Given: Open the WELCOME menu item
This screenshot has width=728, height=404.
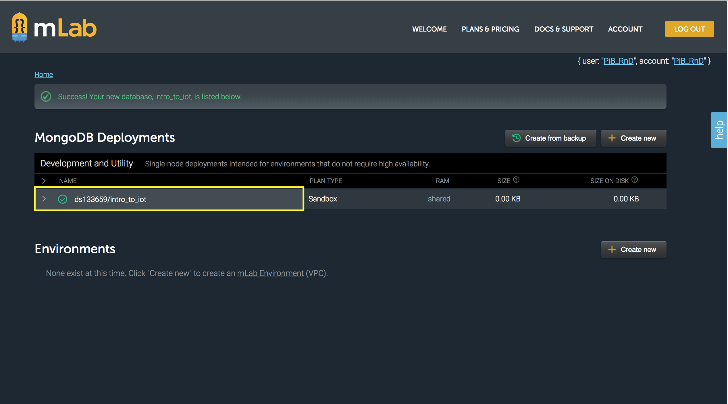Looking at the screenshot, I should [x=429, y=29].
